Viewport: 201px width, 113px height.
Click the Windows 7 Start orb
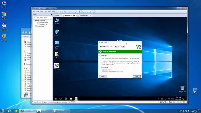tap(3, 111)
